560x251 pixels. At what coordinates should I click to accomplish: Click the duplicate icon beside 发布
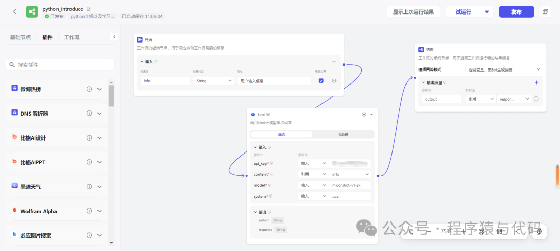tap(545, 12)
